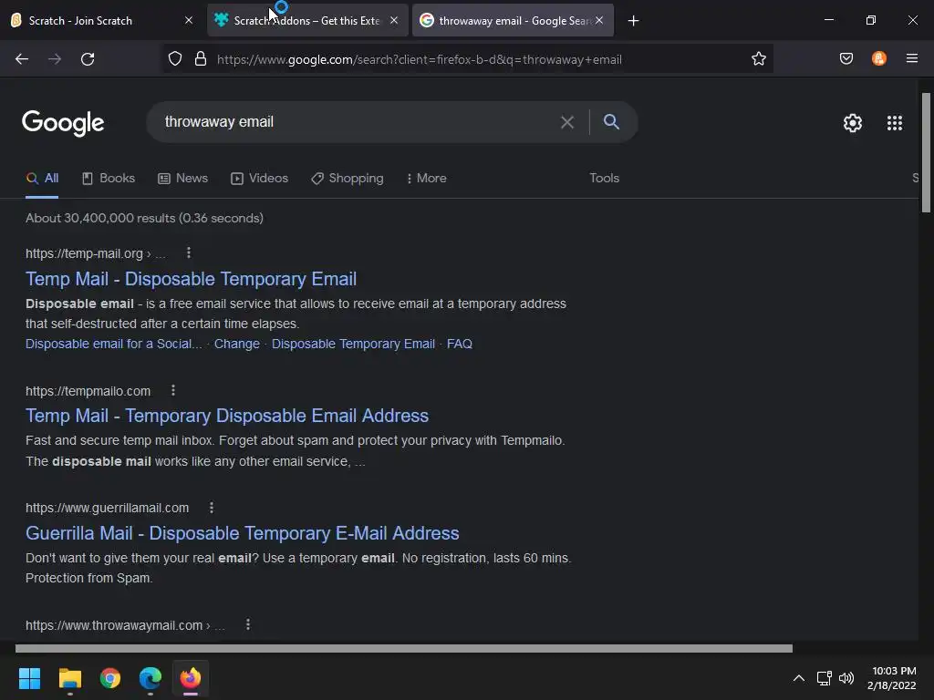The image size is (934, 700).
Task: Select the All results filter
Action: [42, 178]
